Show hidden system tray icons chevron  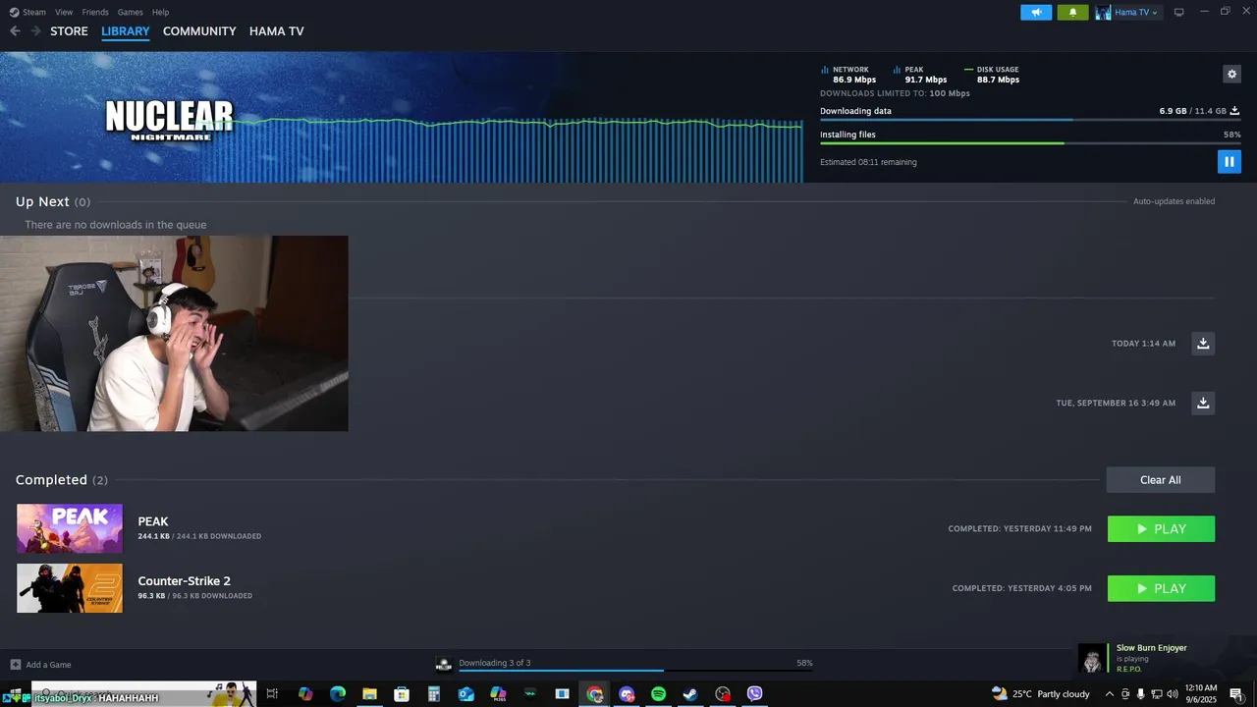pyautogui.click(x=1110, y=694)
